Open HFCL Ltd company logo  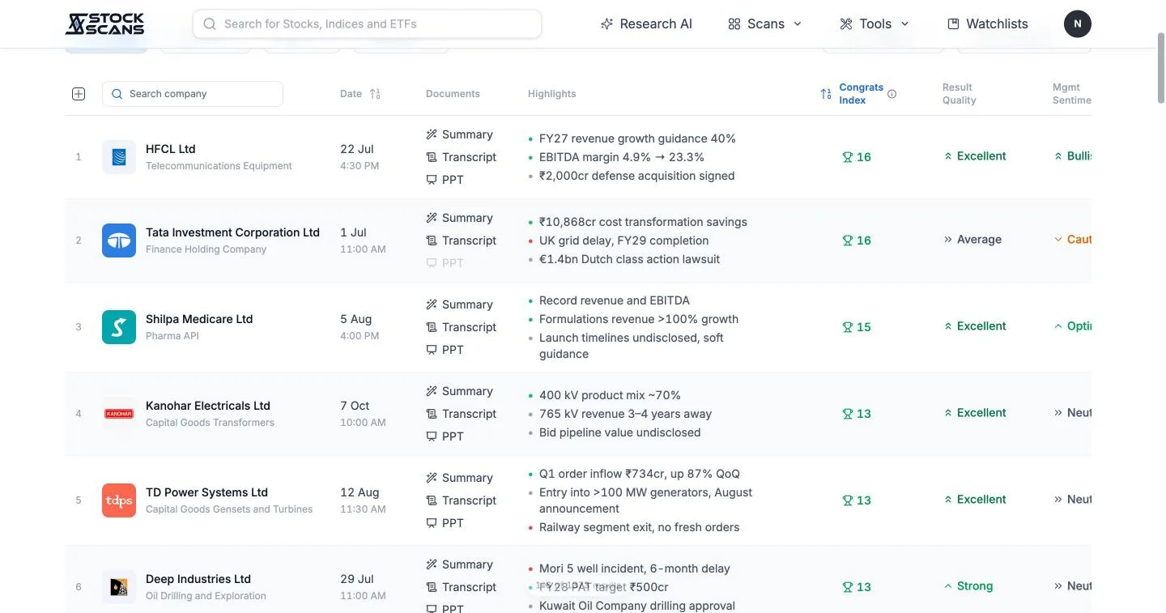click(x=119, y=157)
